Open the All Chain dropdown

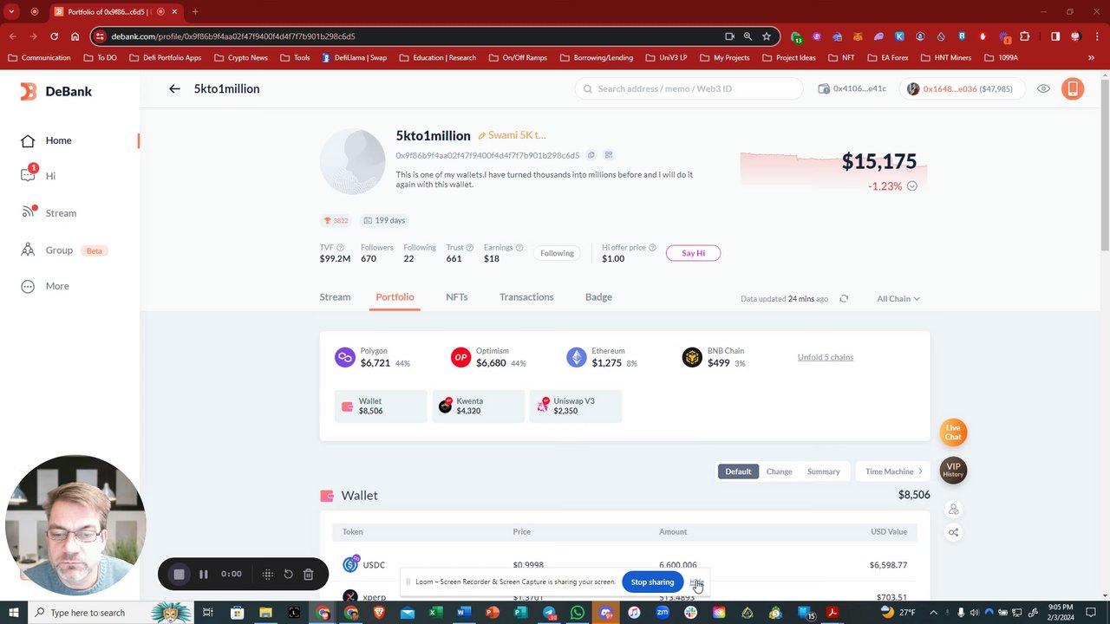point(898,299)
